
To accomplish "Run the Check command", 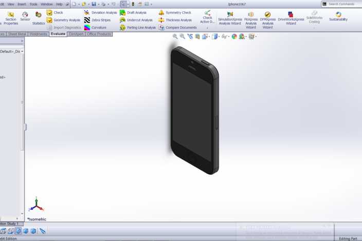I will click(55, 13).
